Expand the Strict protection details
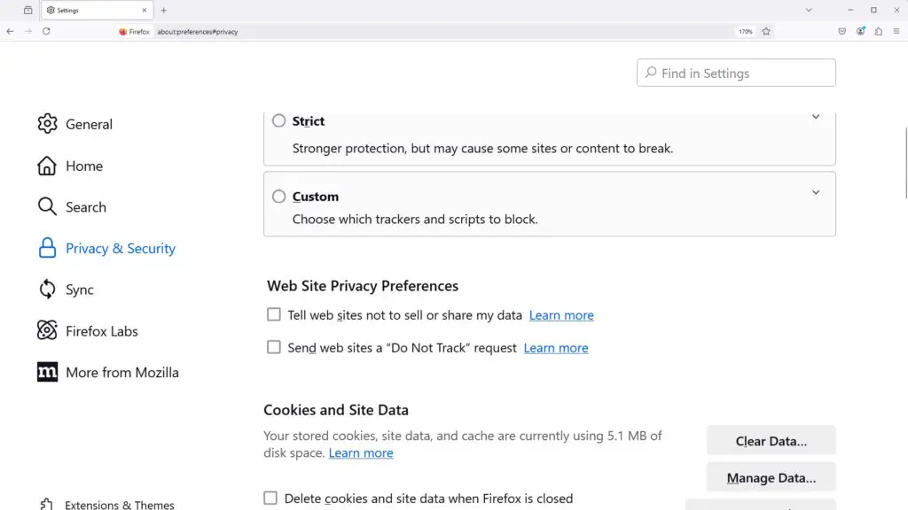This screenshot has width=908, height=510. coord(815,116)
